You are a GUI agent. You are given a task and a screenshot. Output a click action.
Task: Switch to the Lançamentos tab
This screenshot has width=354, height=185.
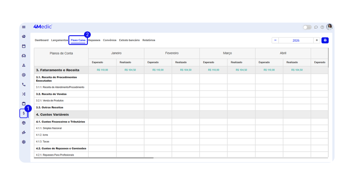(x=59, y=40)
